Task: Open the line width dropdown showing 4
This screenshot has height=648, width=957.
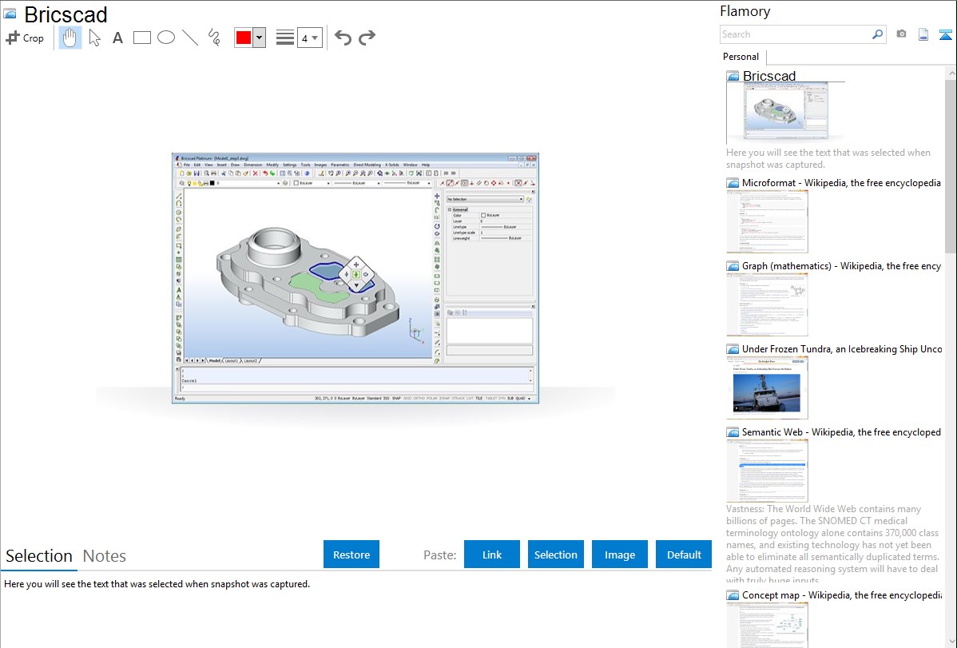Action: click(309, 38)
